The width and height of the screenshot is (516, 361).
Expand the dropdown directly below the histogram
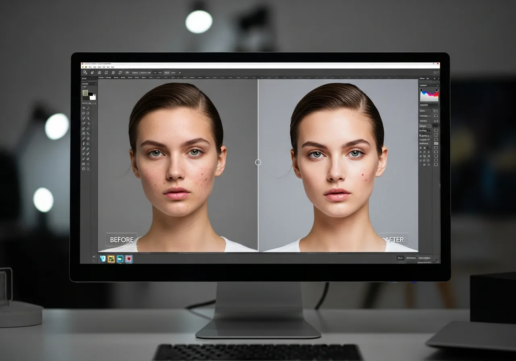[429, 105]
